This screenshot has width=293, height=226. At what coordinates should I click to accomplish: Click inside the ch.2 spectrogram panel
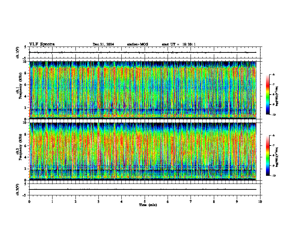click(x=143, y=151)
